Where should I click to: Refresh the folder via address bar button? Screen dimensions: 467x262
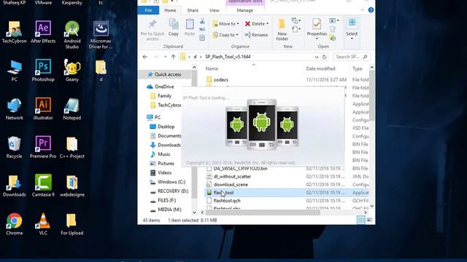point(324,57)
